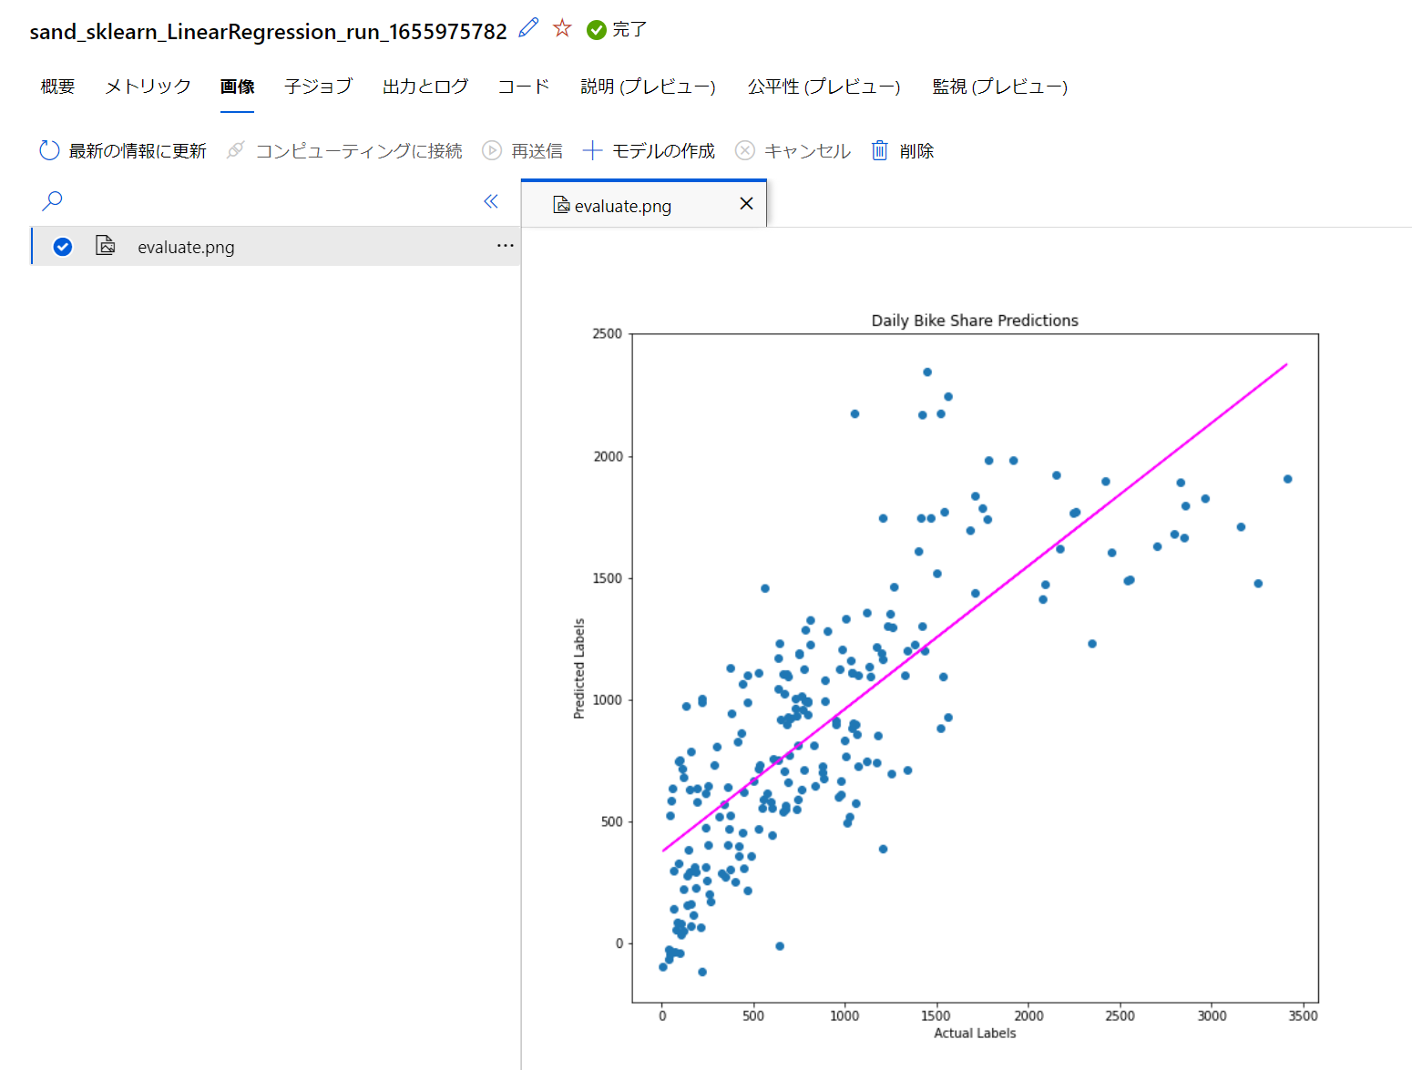Click コンピューティングに接続 label
The height and width of the screenshot is (1070, 1412).
tap(359, 151)
